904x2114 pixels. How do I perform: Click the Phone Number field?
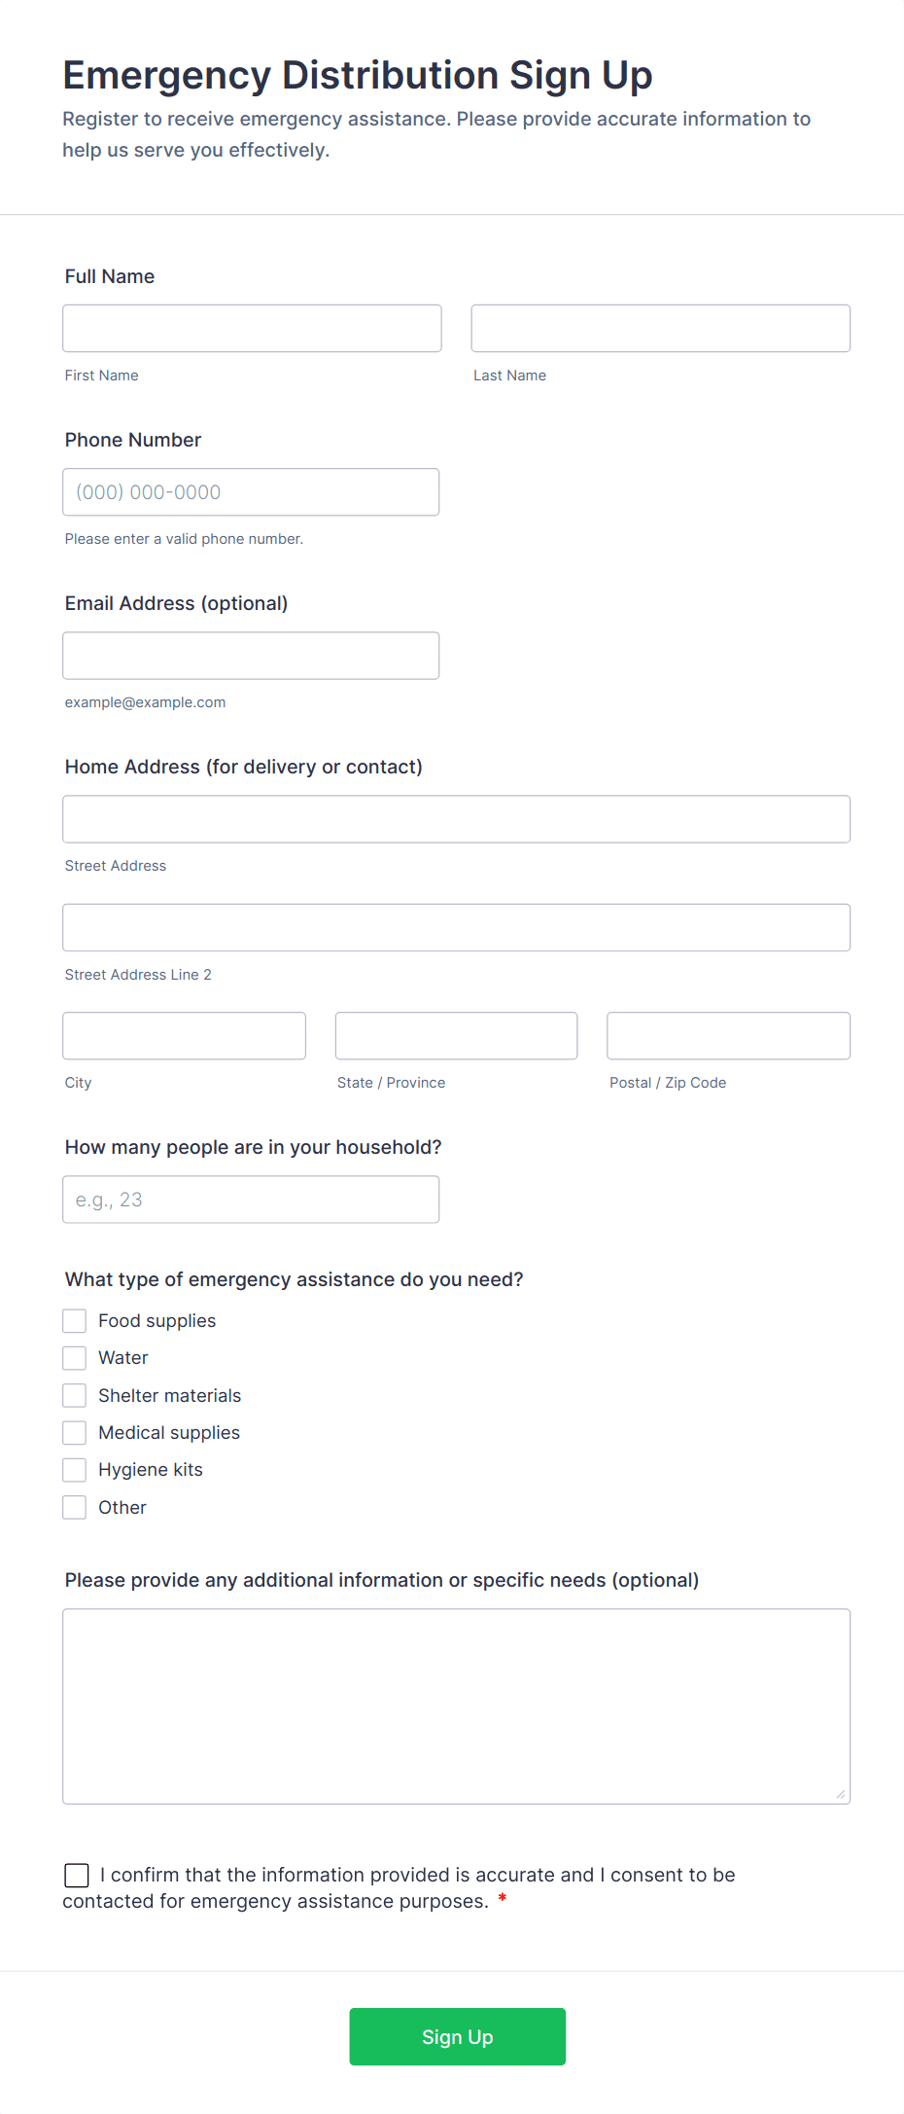tap(251, 491)
